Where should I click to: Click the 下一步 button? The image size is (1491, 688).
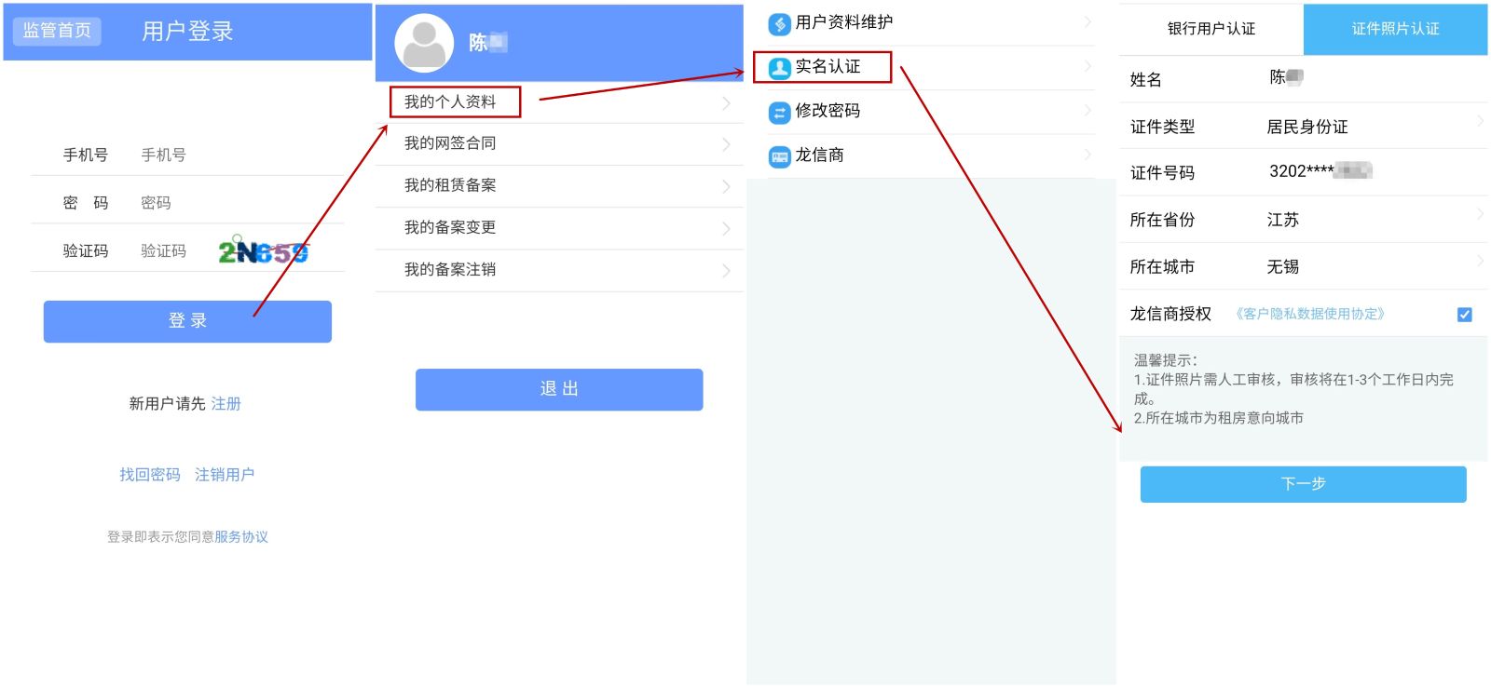pos(1303,484)
